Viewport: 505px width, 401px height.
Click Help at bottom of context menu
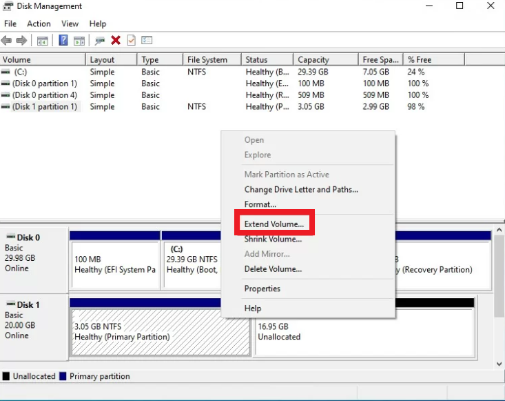(252, 308)
